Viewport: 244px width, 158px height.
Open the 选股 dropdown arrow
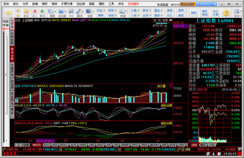tap(93, 11)
